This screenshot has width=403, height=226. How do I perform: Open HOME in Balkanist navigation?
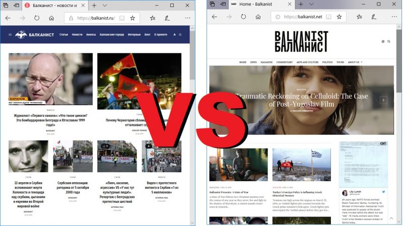[243, 62]
